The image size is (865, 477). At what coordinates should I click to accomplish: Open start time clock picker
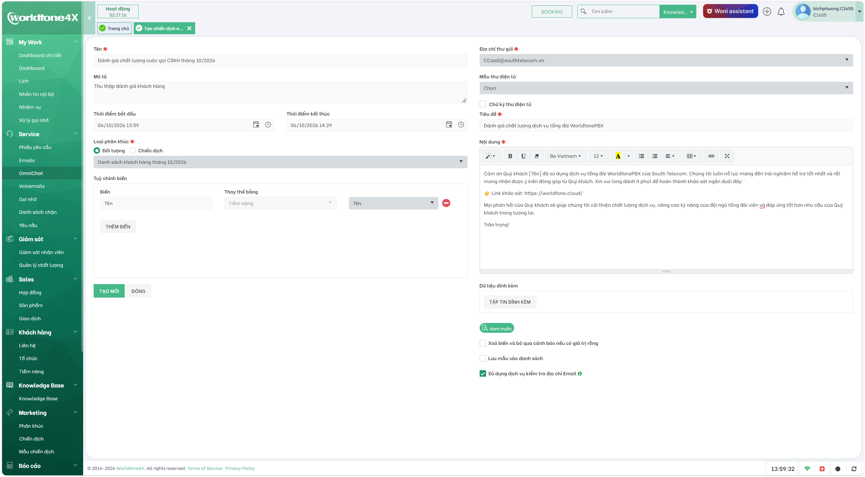[268, 125]
